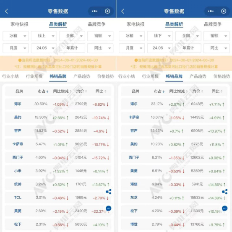Open 行业规模 sub-tab in left panel
The width and height of the screenshot is (232, 232).
(34, 76)
